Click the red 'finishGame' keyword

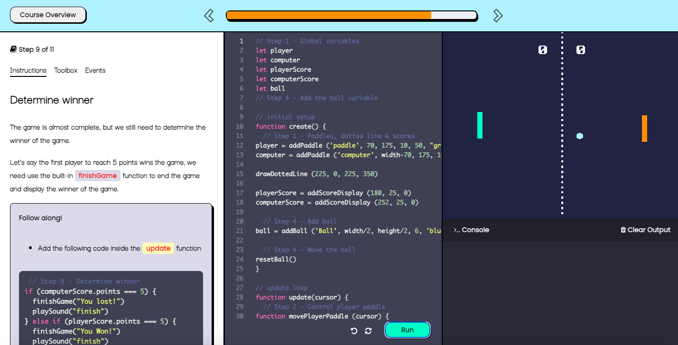[98, 176]
